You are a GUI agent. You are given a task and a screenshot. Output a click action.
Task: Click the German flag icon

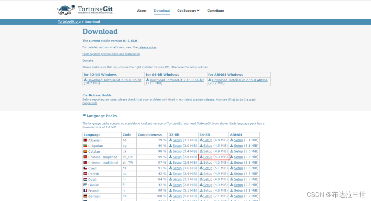pos(86,196)
